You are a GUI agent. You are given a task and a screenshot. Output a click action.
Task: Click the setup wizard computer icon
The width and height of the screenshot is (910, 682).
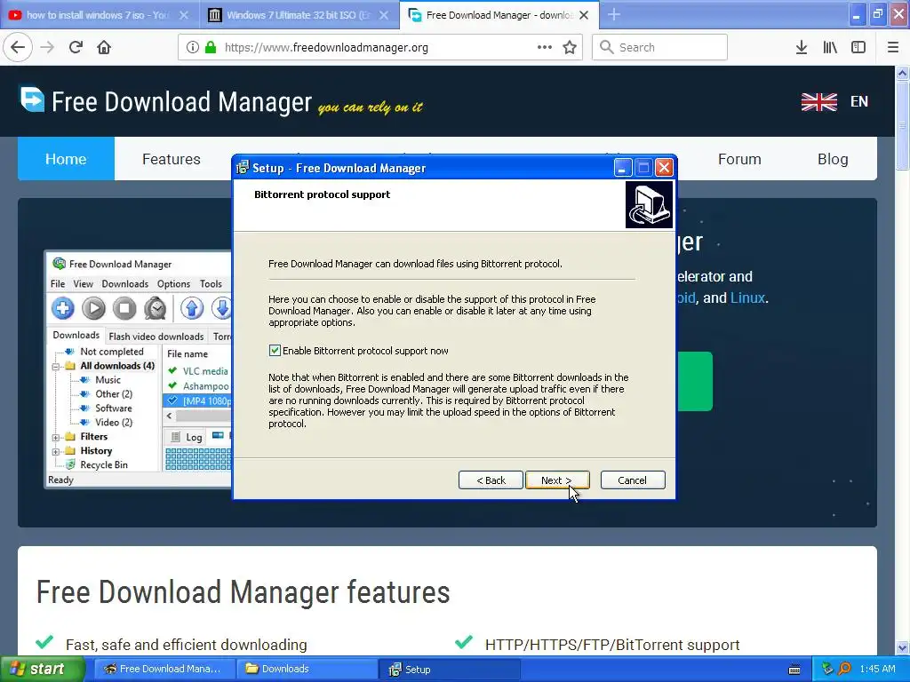(649, 205)
